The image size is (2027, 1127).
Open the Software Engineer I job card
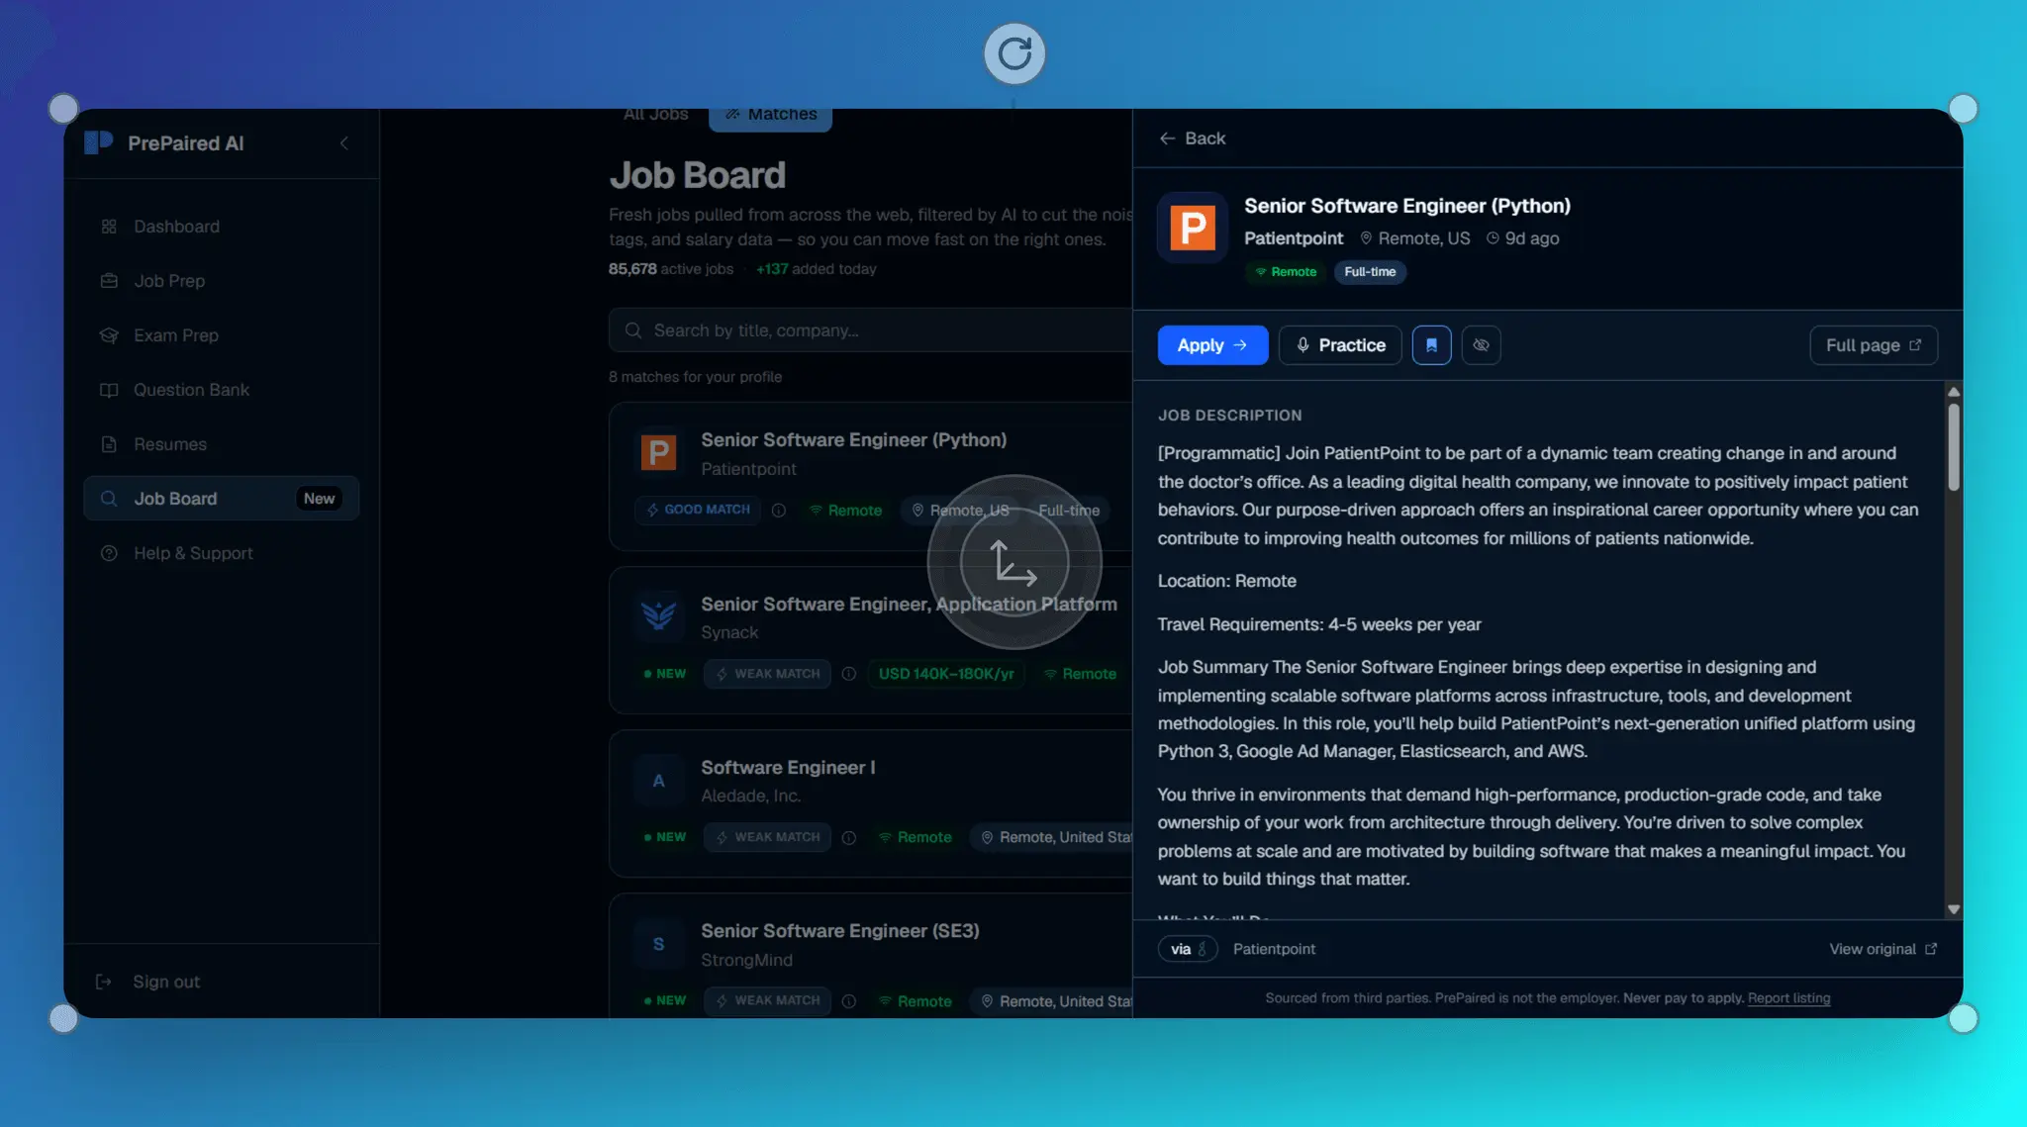coord(871,803)
